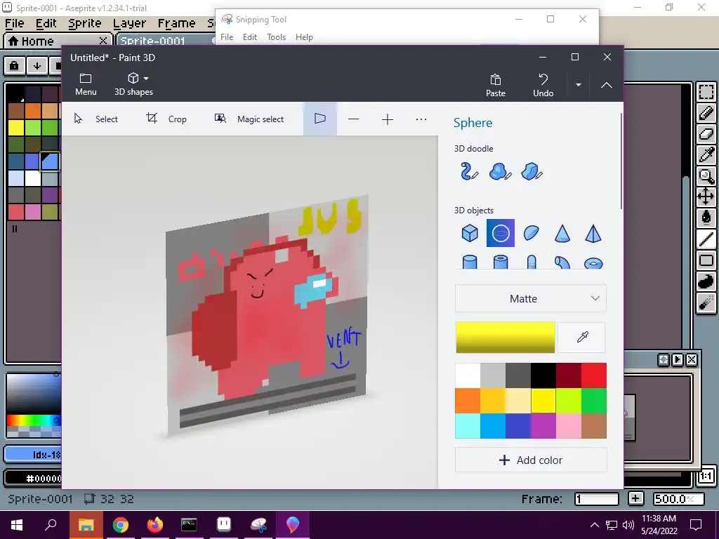The width and height of the screenshot is (719, 539).
Task: Select the Sharp edge 3D doodle
Action: point(532,171)
